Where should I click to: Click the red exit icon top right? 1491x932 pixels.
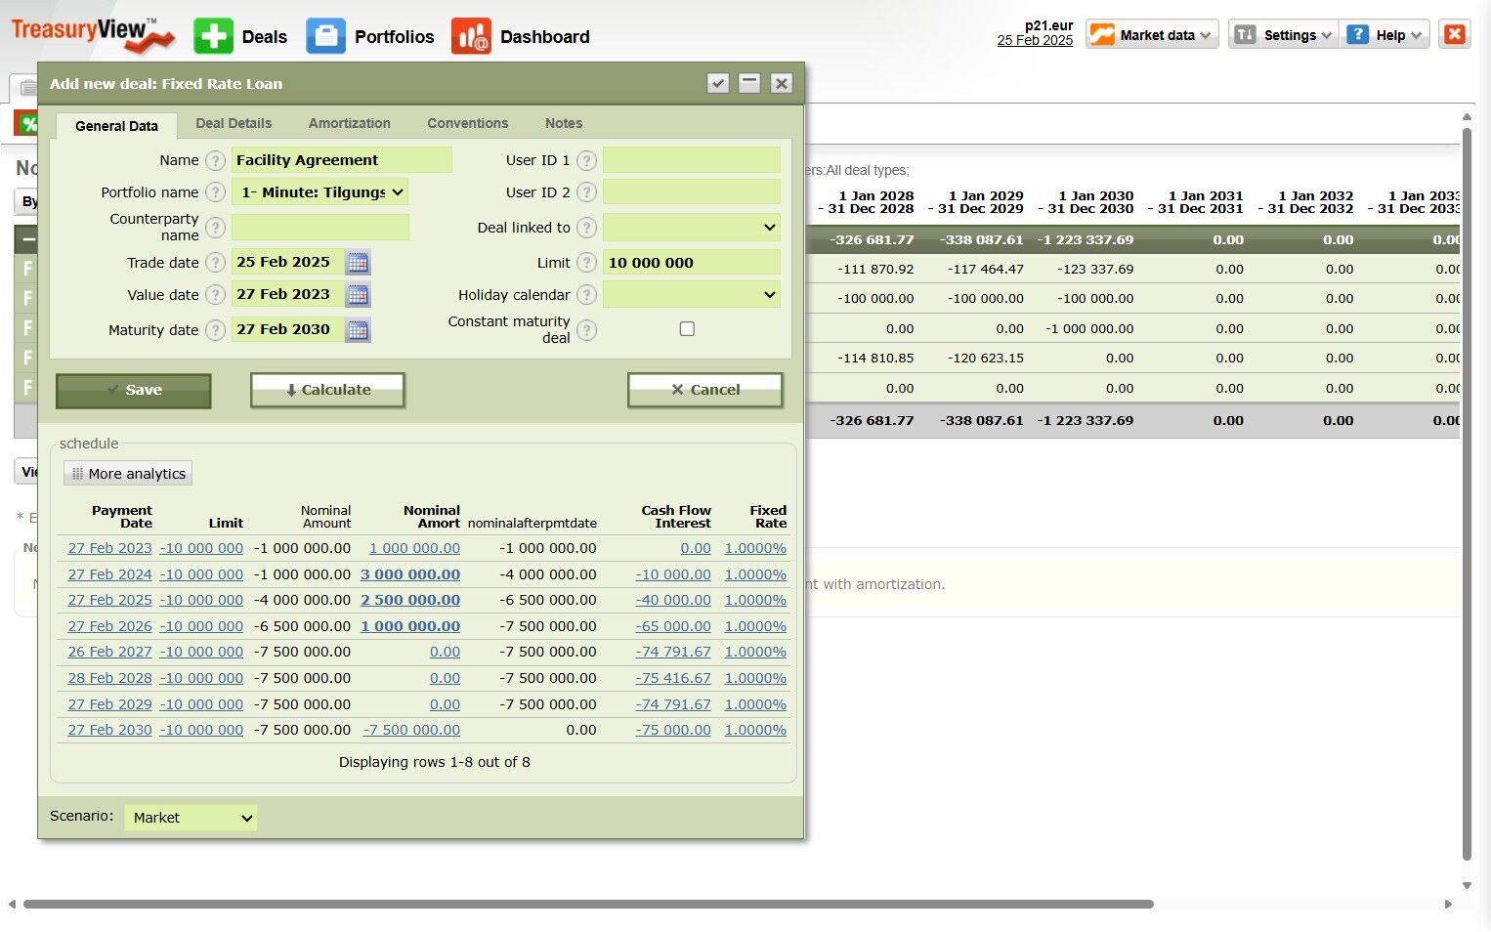(x=1455, y=34)
